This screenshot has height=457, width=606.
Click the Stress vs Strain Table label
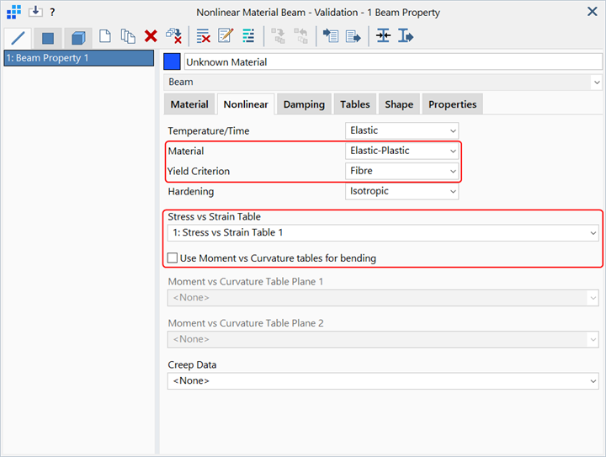click(214, 217)
